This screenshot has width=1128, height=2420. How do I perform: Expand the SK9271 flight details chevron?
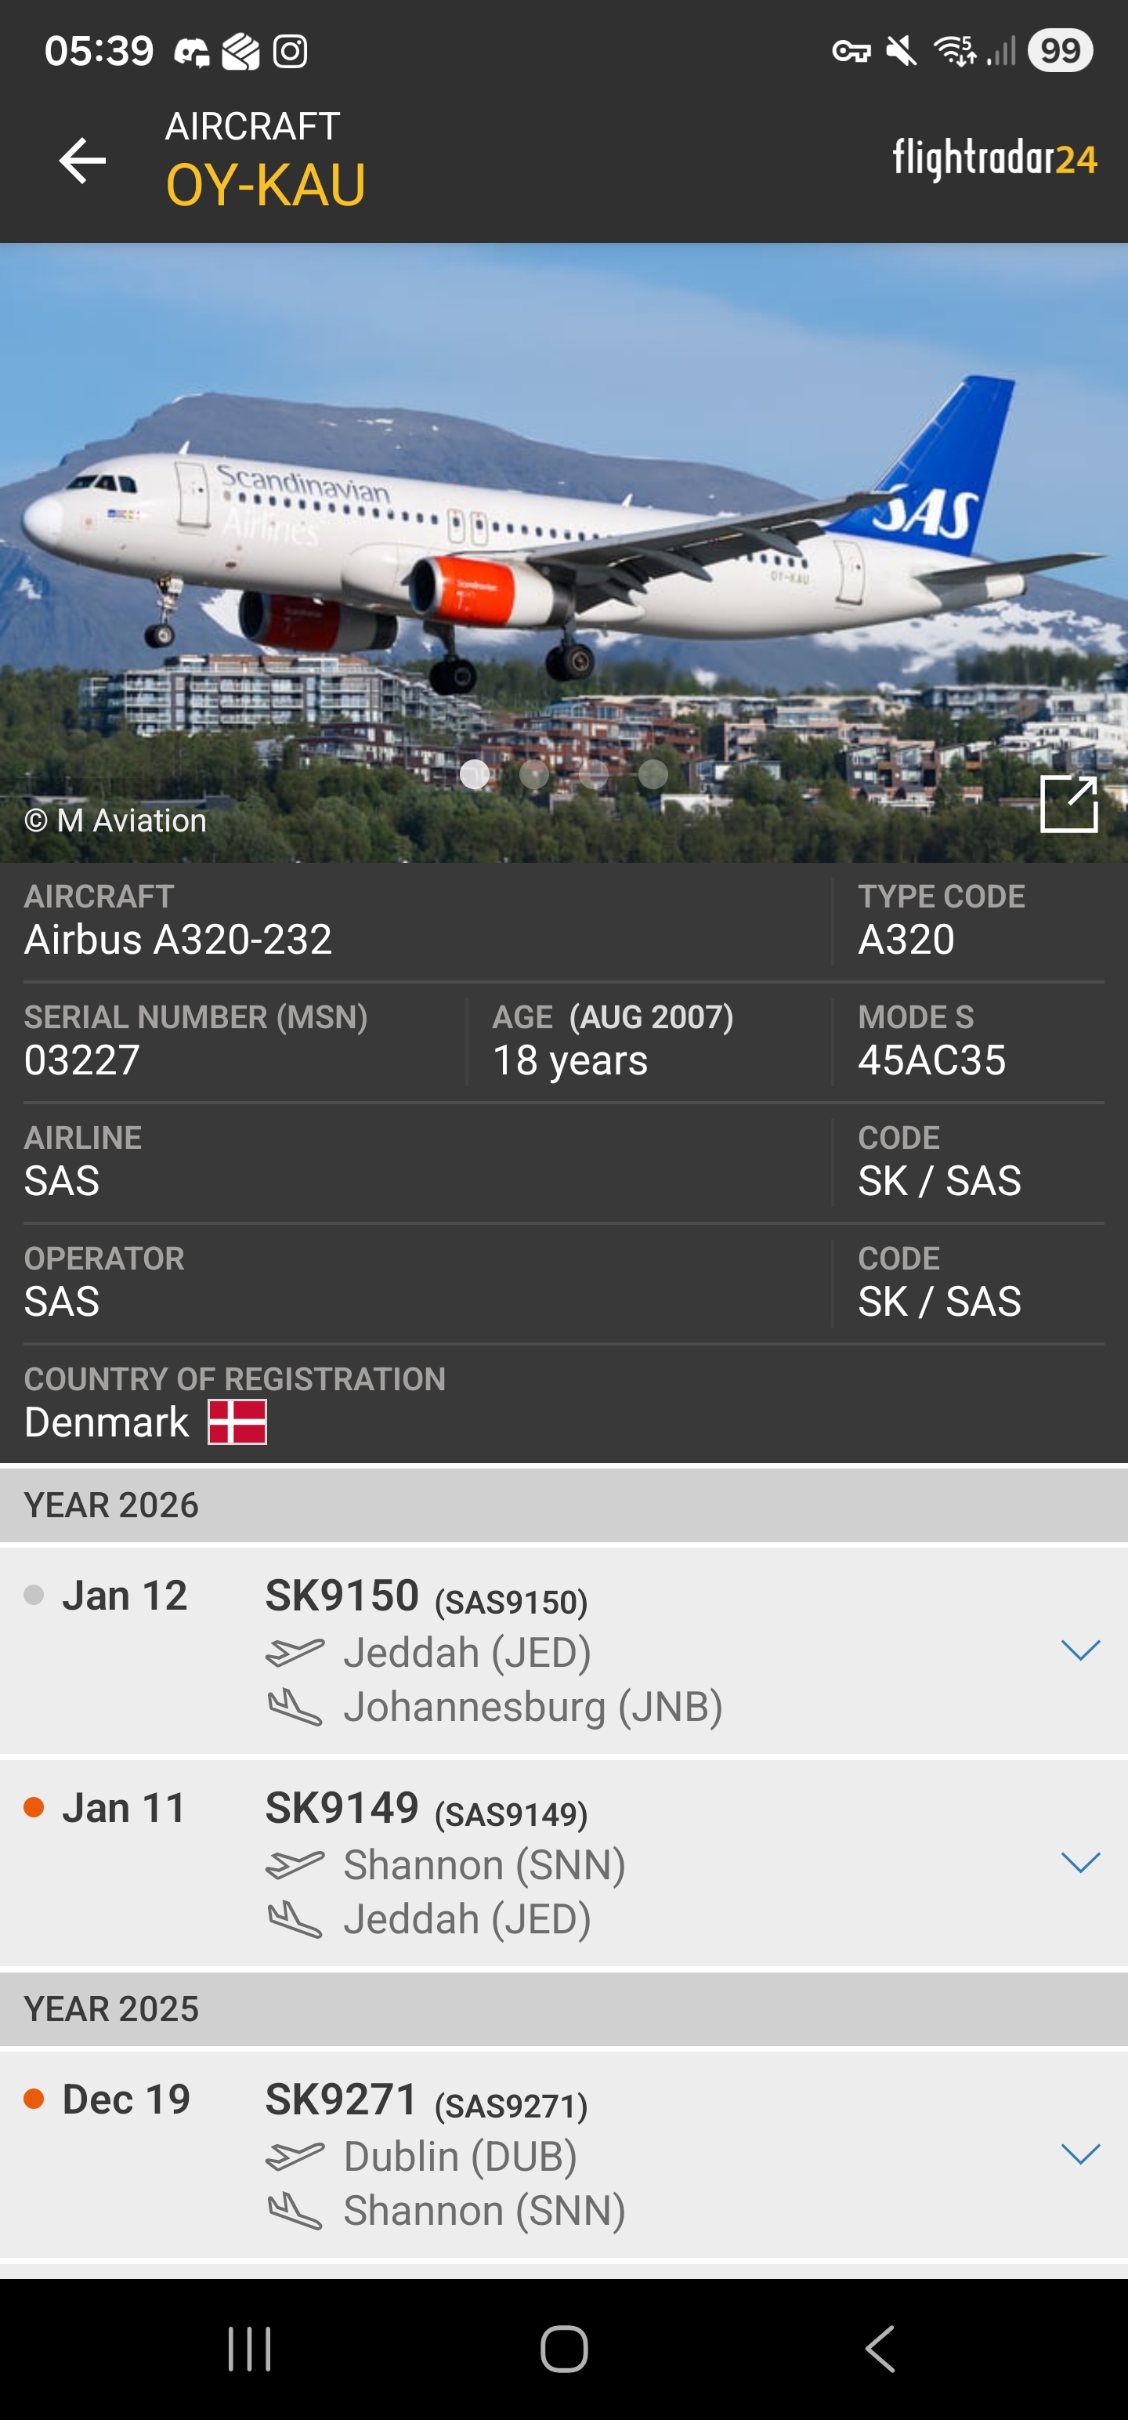click(x=1079, y=2154)
